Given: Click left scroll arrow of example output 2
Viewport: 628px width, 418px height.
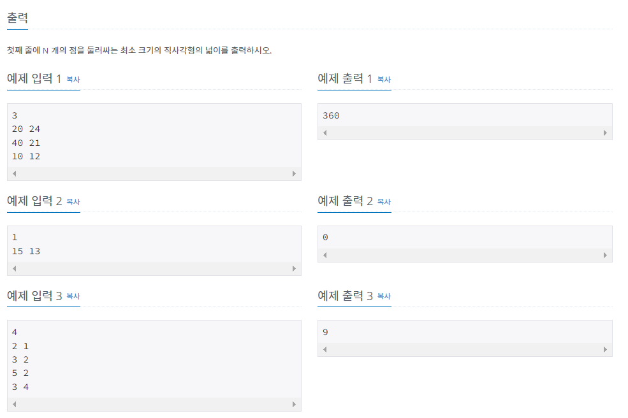Looking at the screenshot, I should coord(325,255).
